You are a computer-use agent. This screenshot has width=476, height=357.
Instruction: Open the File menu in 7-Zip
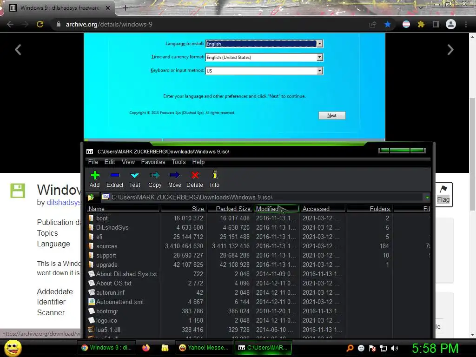pyautogui.click(x=93, y=162)
